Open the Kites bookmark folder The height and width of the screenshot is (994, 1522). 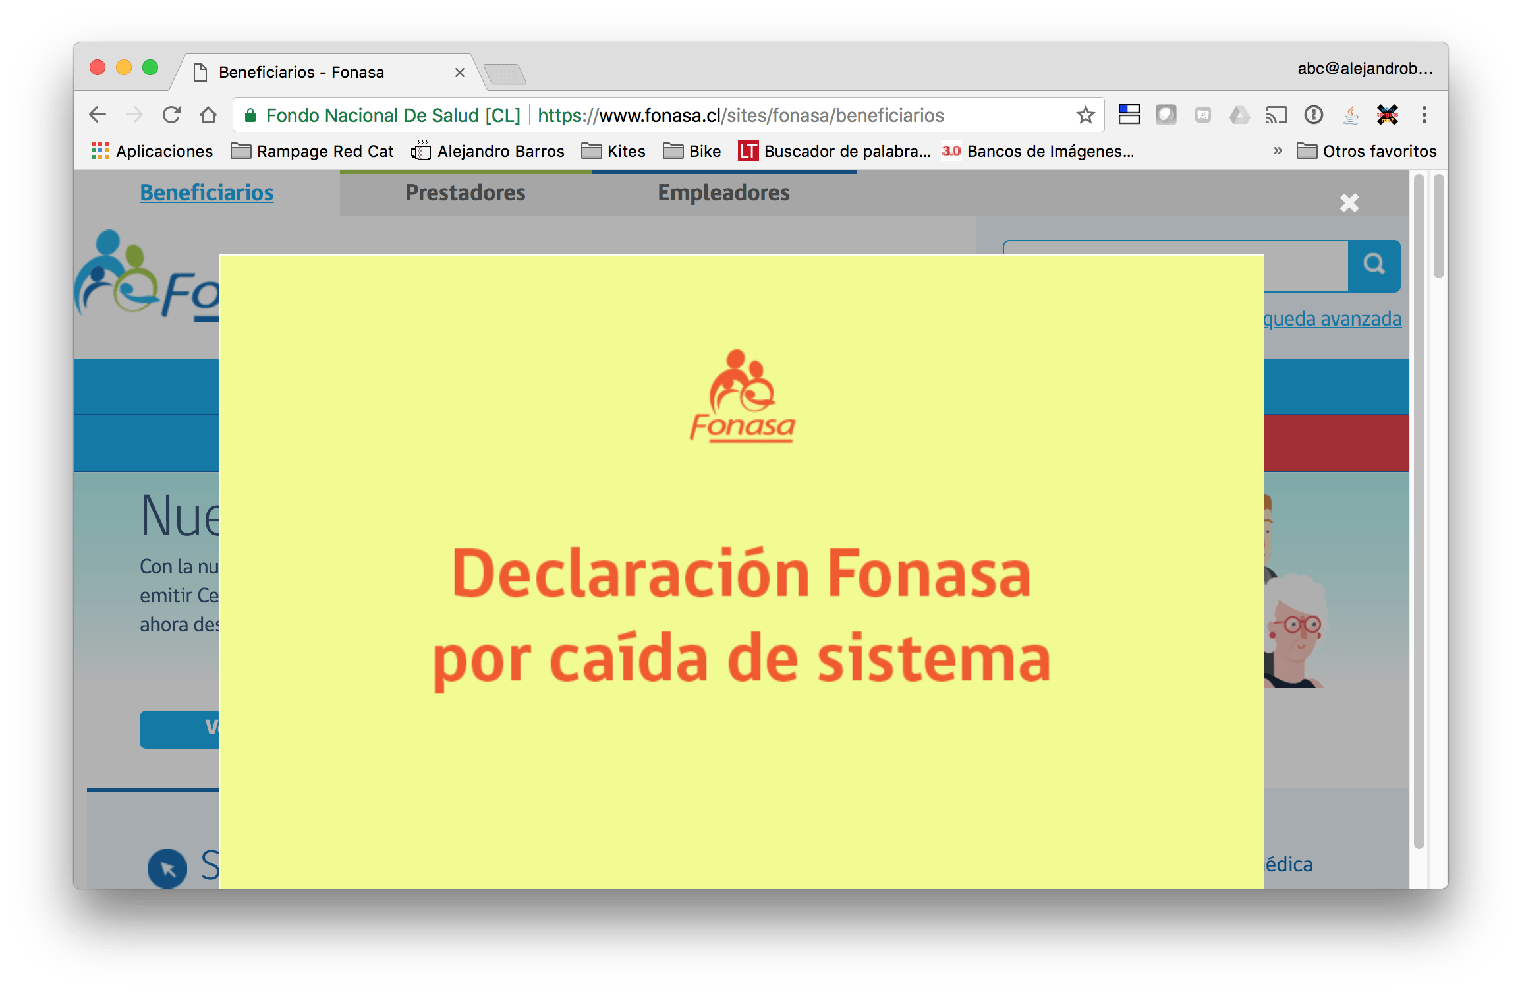coord(613,152)
